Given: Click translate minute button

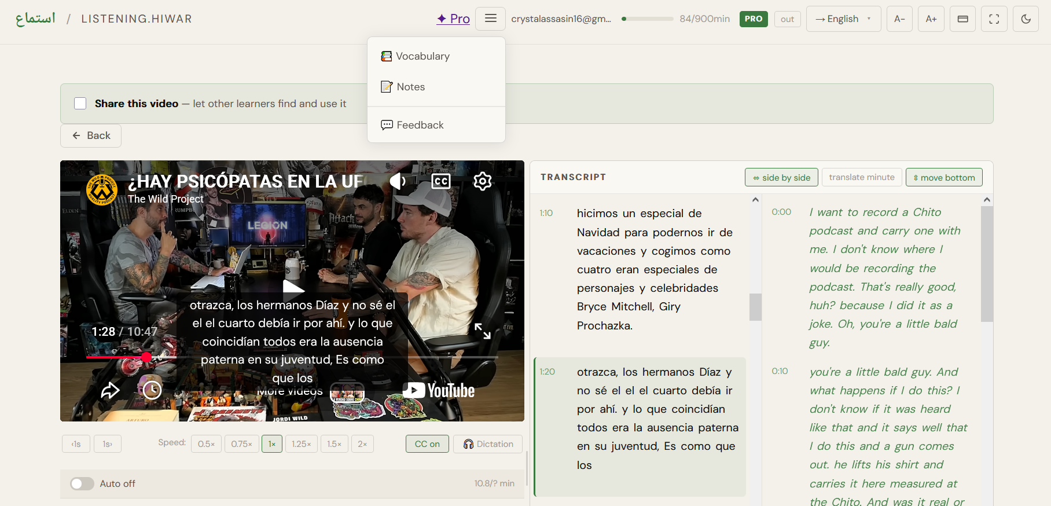Looking at the screenshot, I should 862,177.
